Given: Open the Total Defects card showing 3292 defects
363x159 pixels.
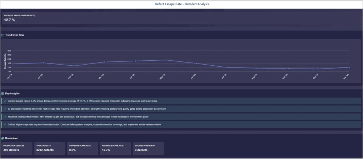Looking at the screenshot, I should (50, 148).
